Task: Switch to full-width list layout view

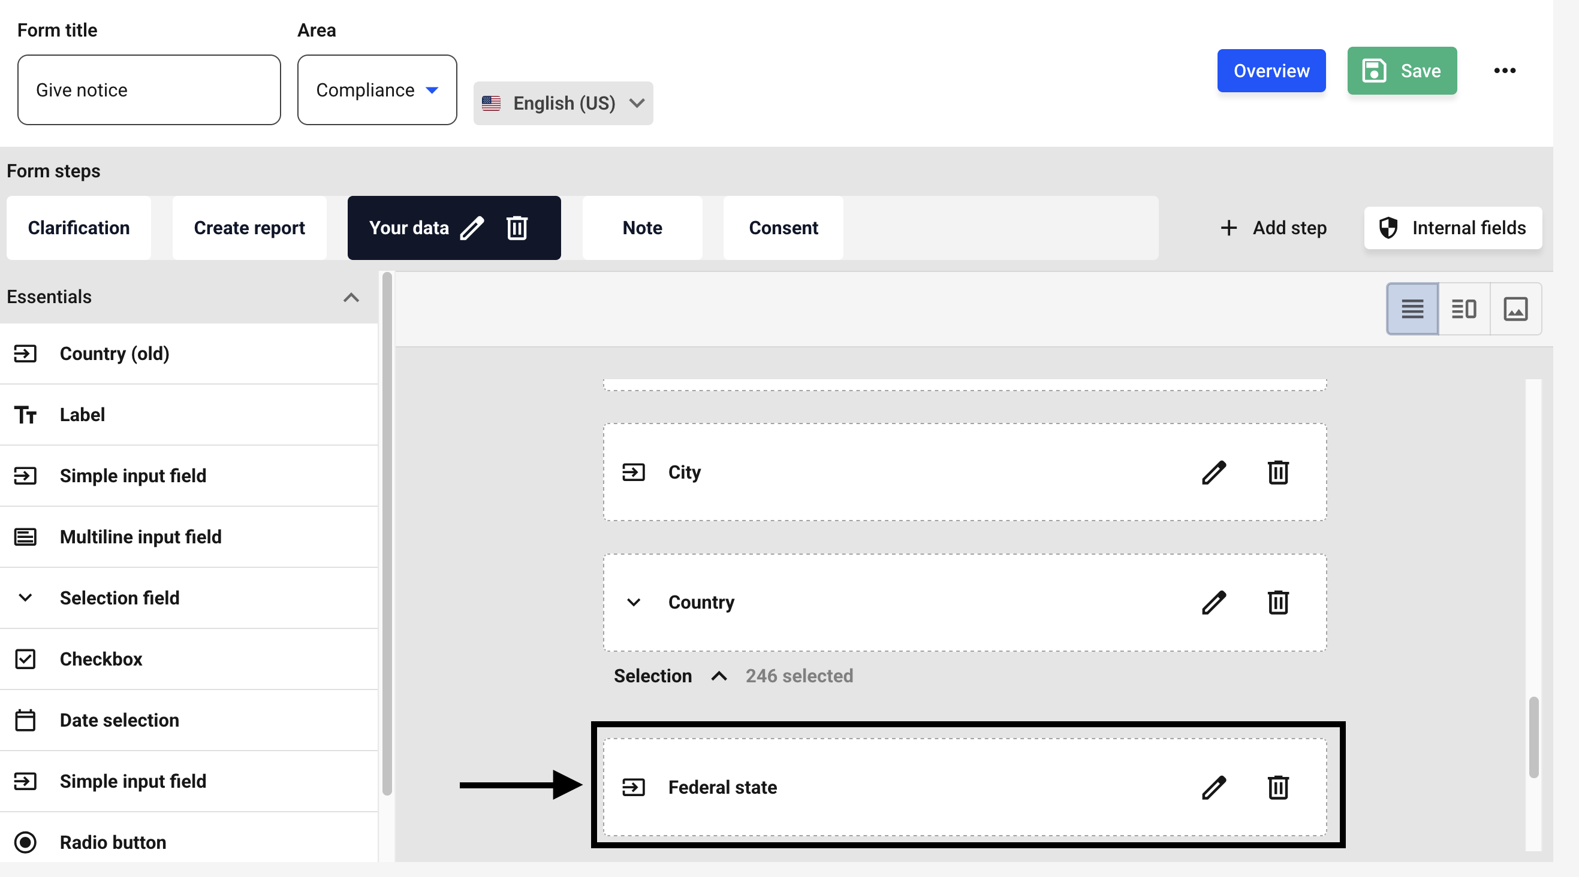Action: click(1412, 309)
